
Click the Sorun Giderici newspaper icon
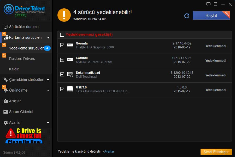pos(6,112)
